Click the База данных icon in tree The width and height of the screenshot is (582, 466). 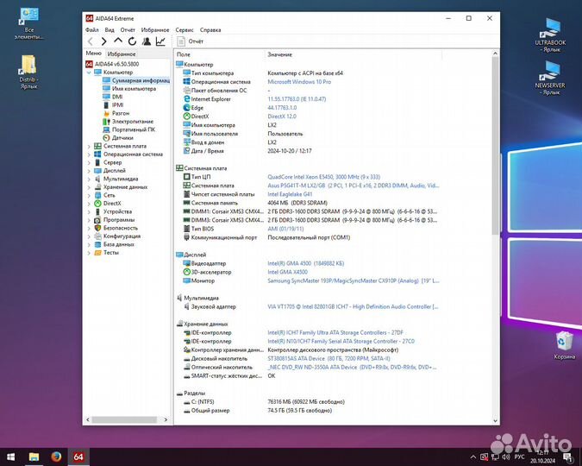tap(97, 244)
